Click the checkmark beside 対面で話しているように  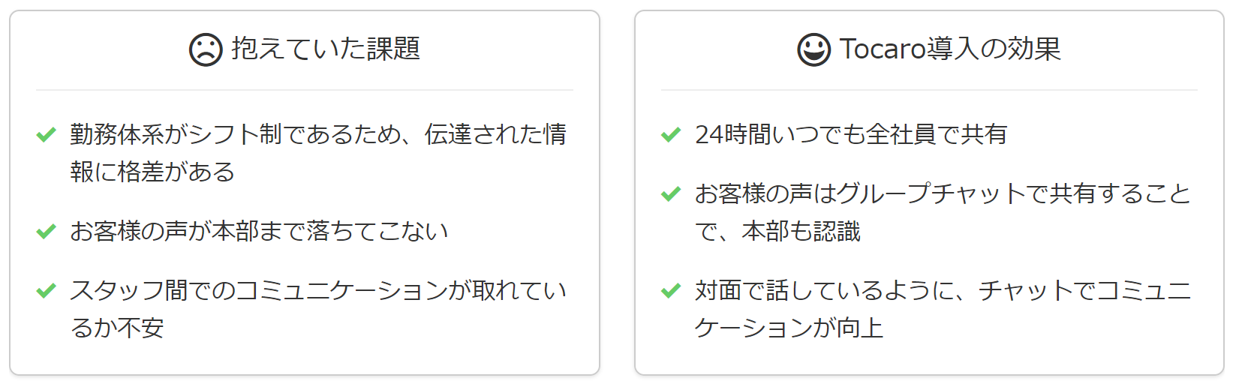point(671,290)
